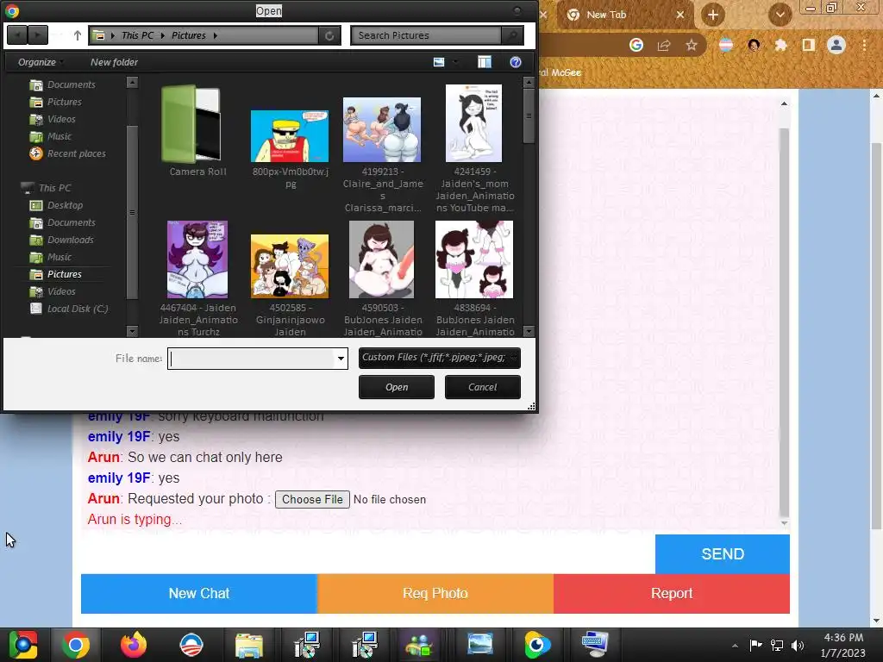
Task: Open the picture viewer taskbar icon
Action: 479,645
